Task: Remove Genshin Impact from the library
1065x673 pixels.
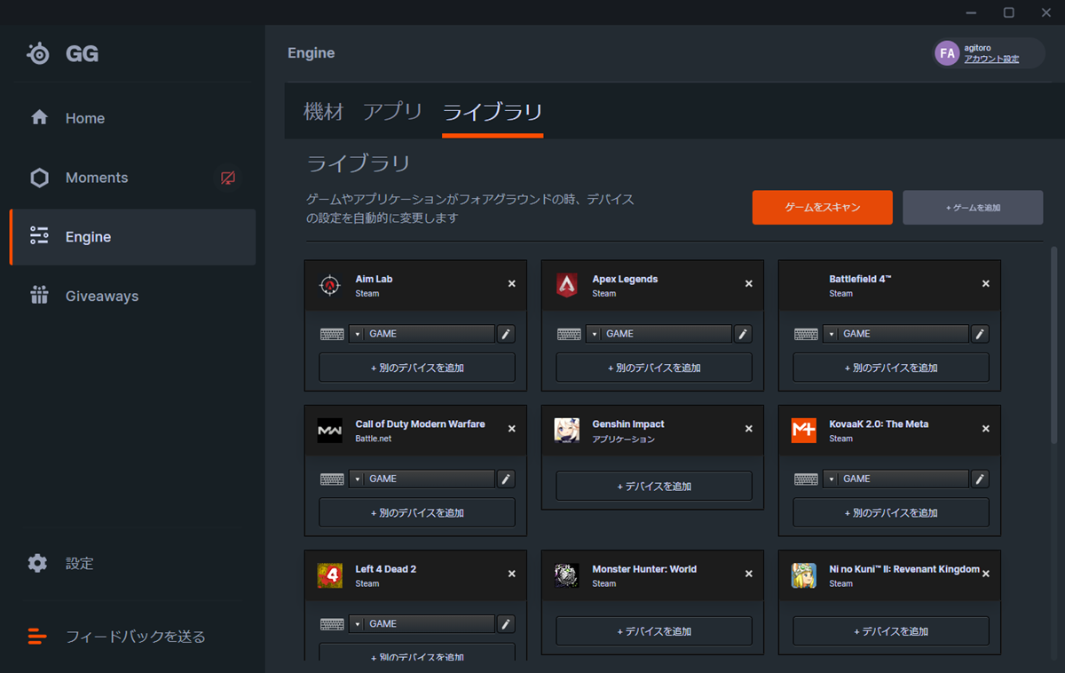Action: (x=748, y=429)
